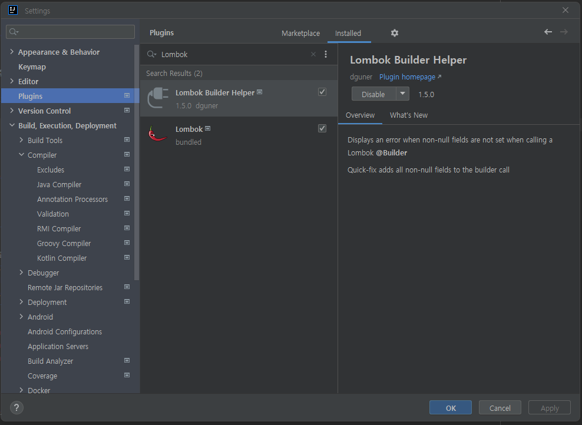
Task: Click the project-level icon beside Annotation Processors
Action: 127,199
